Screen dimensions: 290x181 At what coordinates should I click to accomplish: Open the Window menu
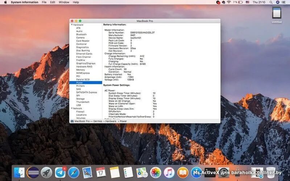tap(64, 2)
